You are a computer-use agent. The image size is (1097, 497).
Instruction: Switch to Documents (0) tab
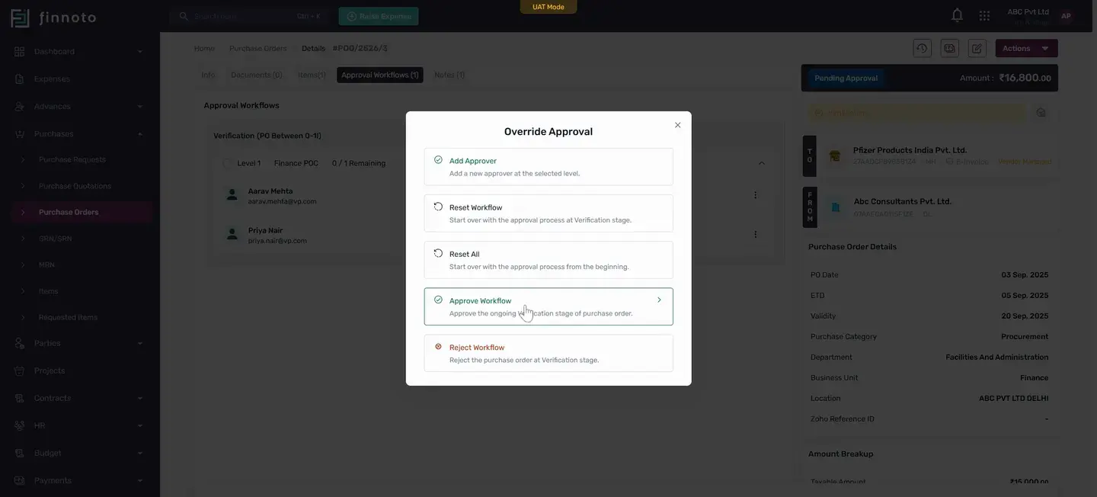(x=257, y=75)
